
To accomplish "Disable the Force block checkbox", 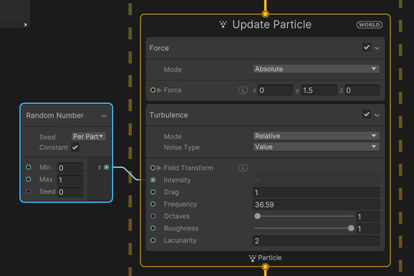I will (x=366, y=48).
